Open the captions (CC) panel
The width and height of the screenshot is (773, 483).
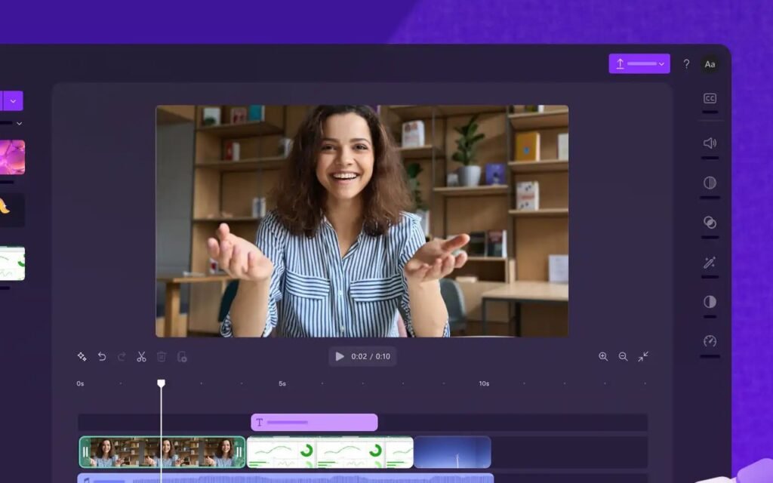710,99
